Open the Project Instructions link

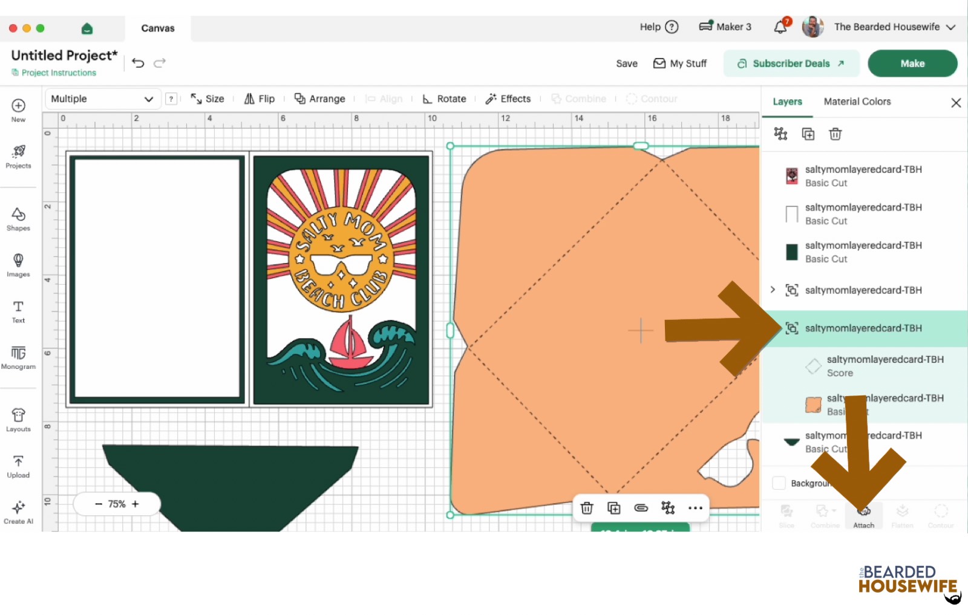coord(54,73)
